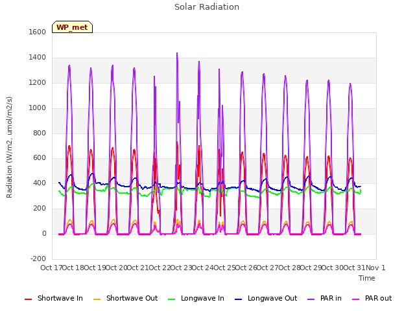
Task: Click the green Longwave In legend swatch
Action: point(172,299)
